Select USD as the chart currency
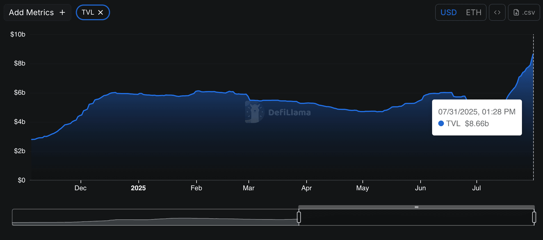 click(448, 13)
